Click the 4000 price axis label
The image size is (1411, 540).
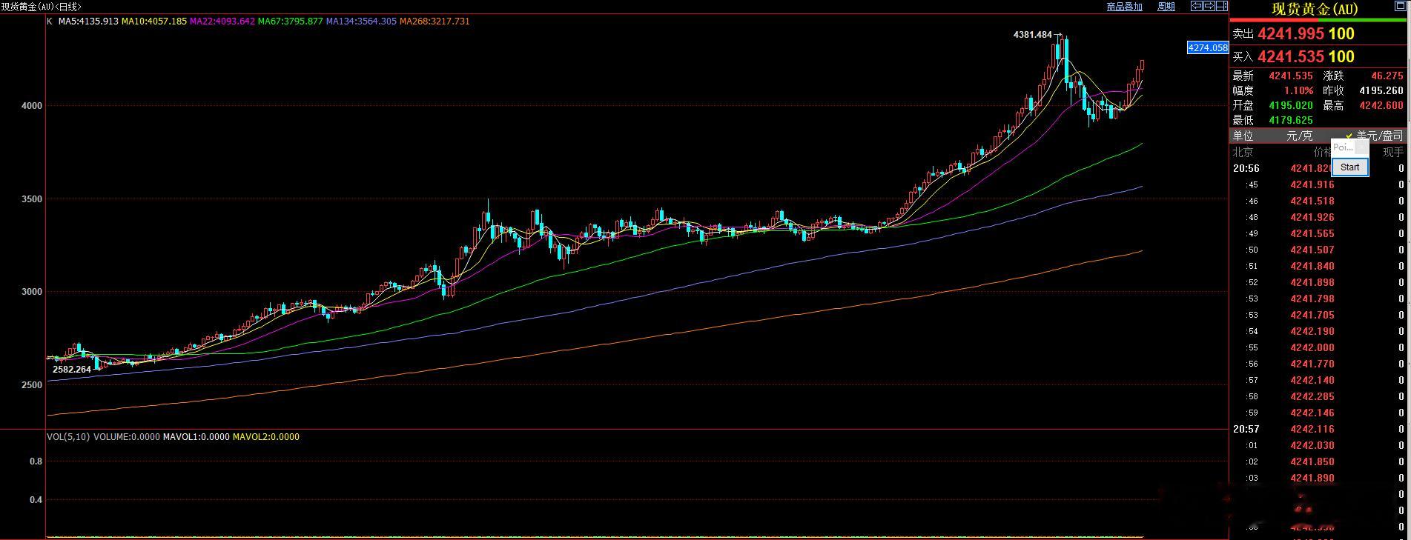click(32, 106)
